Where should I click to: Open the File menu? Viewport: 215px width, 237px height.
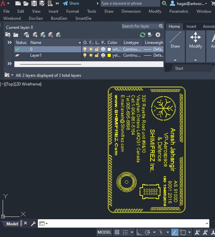tap(6, 11)
